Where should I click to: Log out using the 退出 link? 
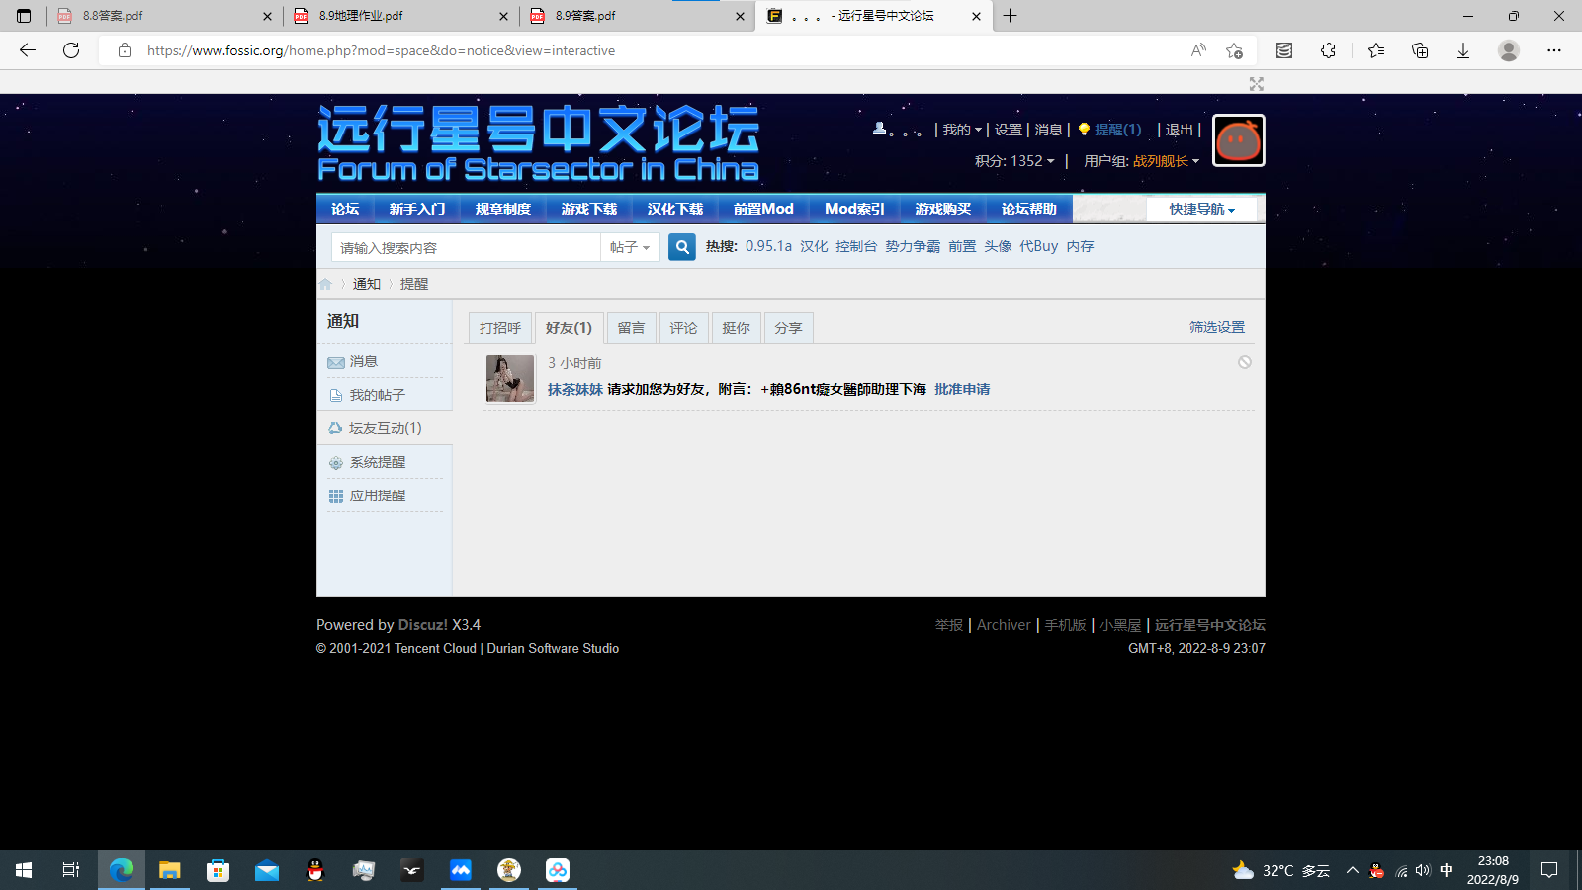(1180, 129)
